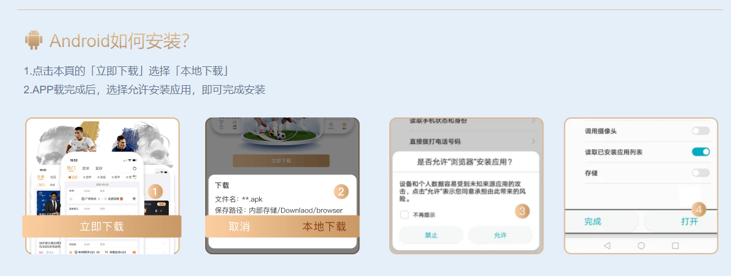This screenshot has height=276, width=731.
Task: Expand the 读取手机状态和身份 chevron
Action: point(534,121)
